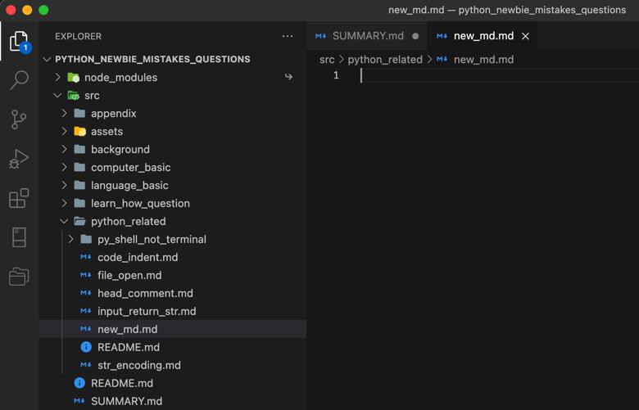The width and height of the screenshot is (639, 410).
Task: Switch to the SUMMARY.md tab
Action: click(367, 36)
